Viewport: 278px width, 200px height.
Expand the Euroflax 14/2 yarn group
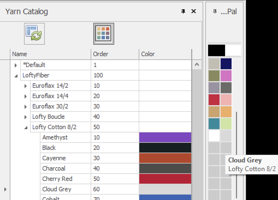click(x=26, y=86)
